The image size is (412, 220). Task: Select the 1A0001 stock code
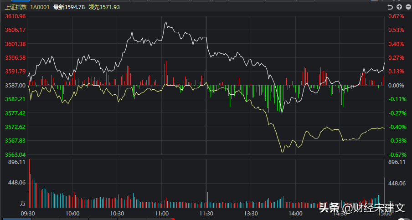40,7
